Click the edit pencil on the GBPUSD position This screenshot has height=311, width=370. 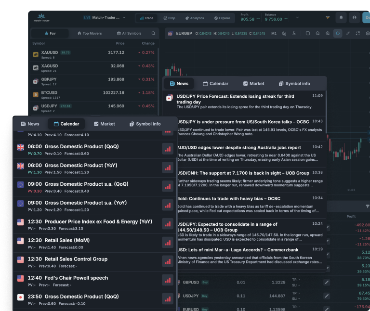coord(327,282)
